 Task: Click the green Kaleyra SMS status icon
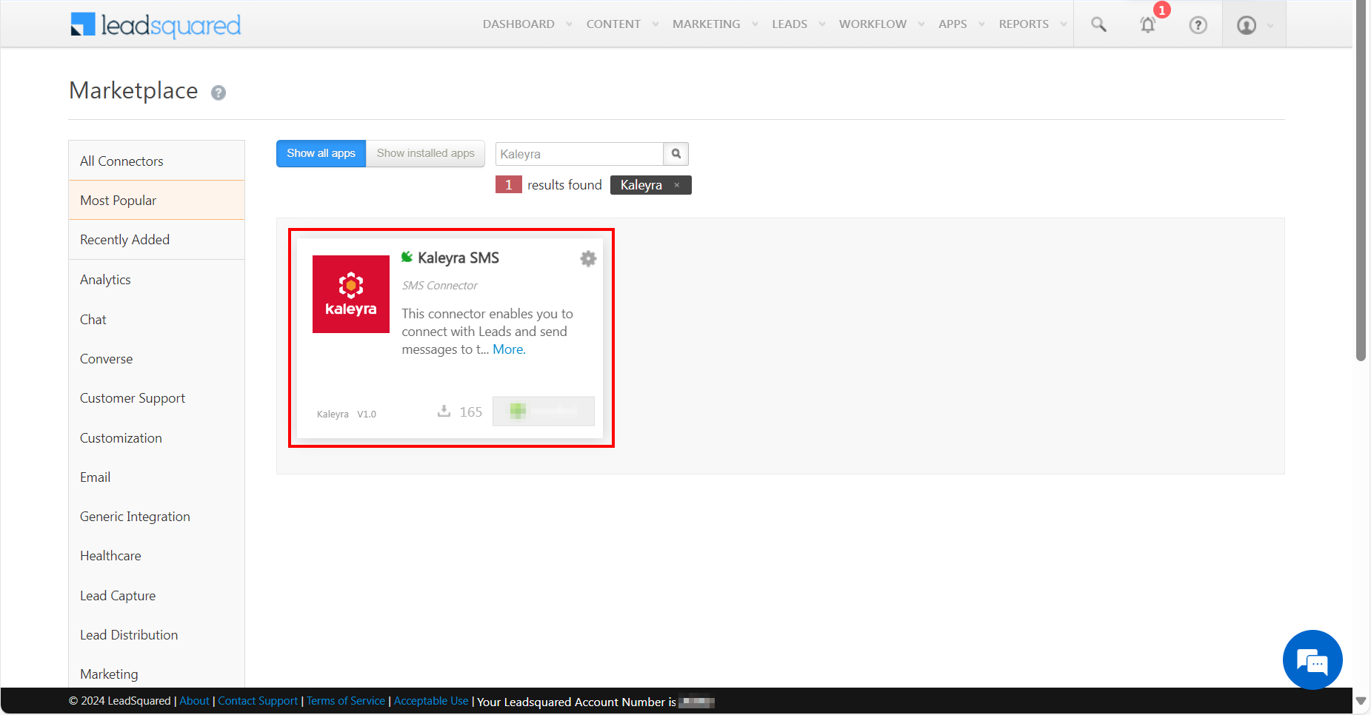tap(407, 257)
